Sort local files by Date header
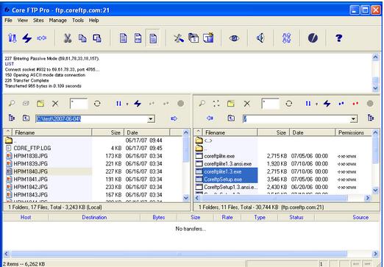The image size is (384, 267). 146,132
